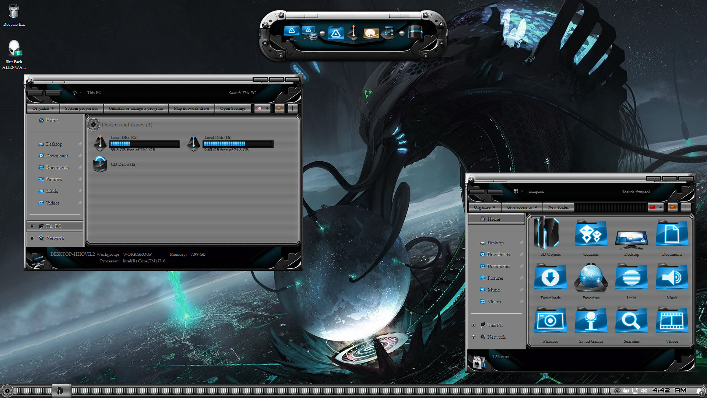
Task: Click the volume speaker tray icon
Action: coord(644,391)
